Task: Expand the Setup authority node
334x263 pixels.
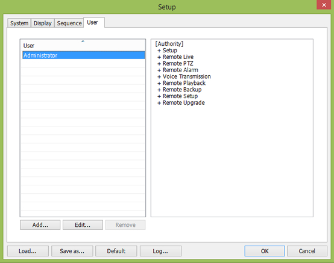Action: click(159, 51)
